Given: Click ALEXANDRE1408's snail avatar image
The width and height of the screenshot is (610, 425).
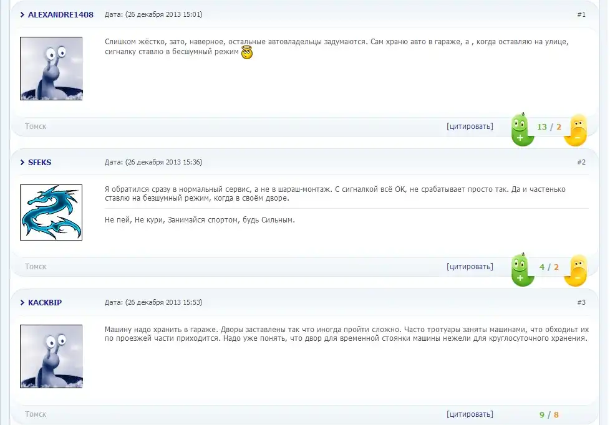Looking at the screenshot, I should 51,69.
